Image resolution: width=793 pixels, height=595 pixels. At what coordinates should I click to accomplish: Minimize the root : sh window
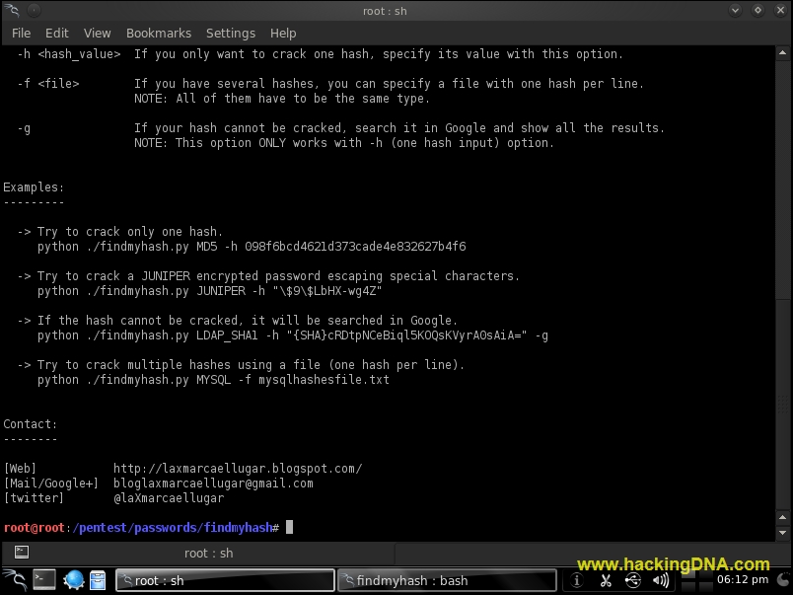pos(735,10)
